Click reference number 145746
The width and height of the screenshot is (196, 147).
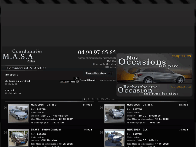coord(137,109)
